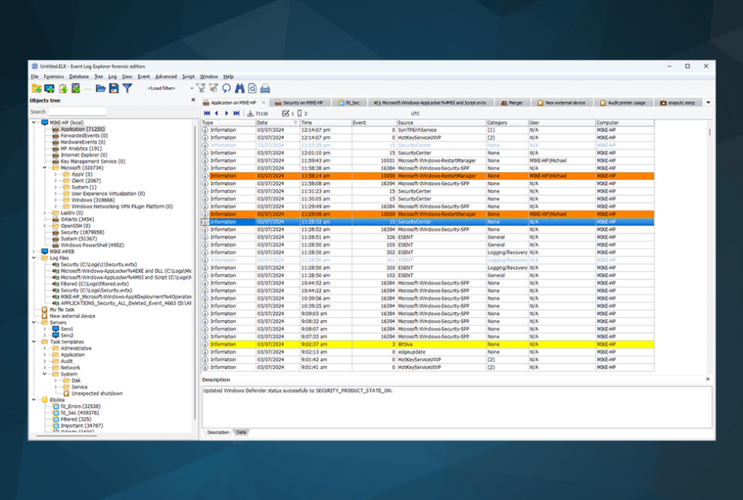Viewport: 743px width, 500px height.
Task: Select Application (71255) log in tree
Action: 83,129
